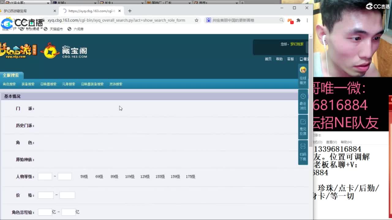This screenshot has height=220, width=392.
Task: Select the 159级 level option
Action: coord(175,177)
